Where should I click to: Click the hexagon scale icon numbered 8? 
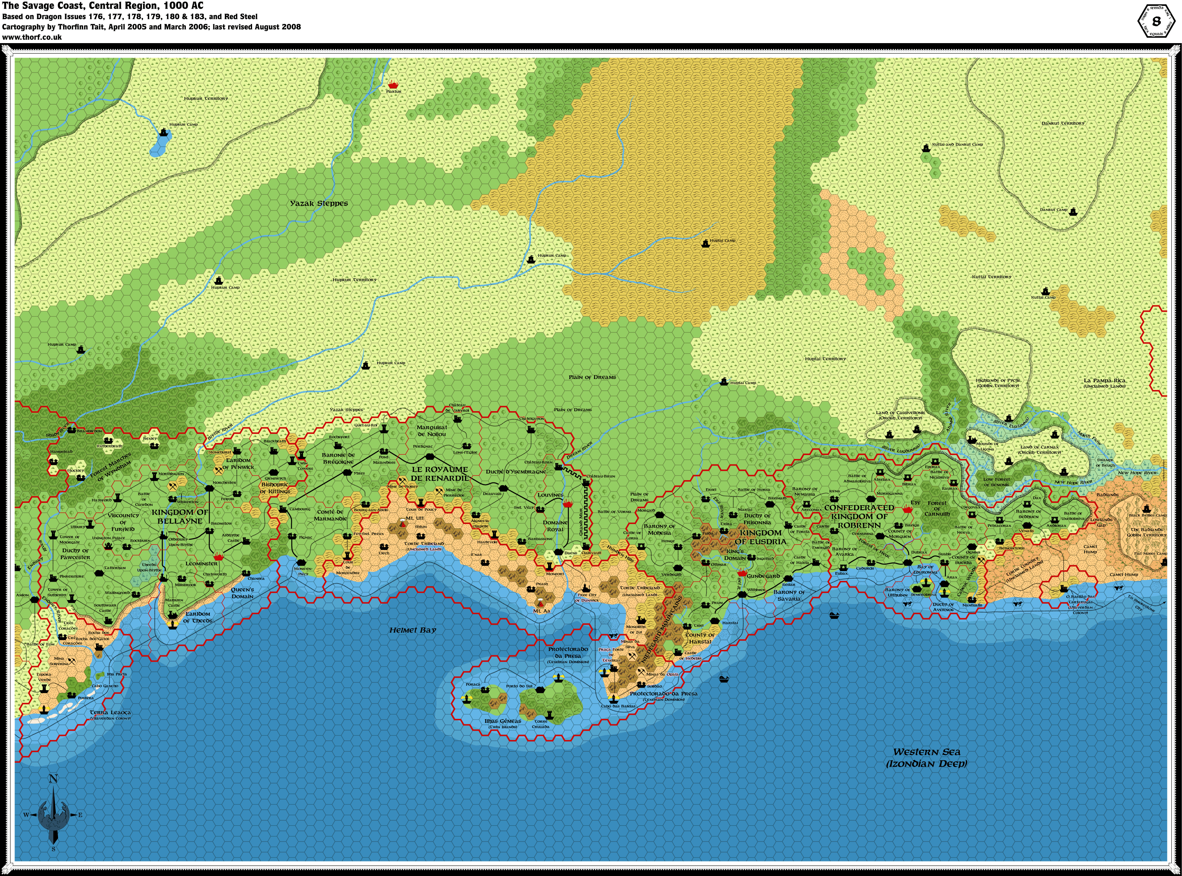[1157, 21]
